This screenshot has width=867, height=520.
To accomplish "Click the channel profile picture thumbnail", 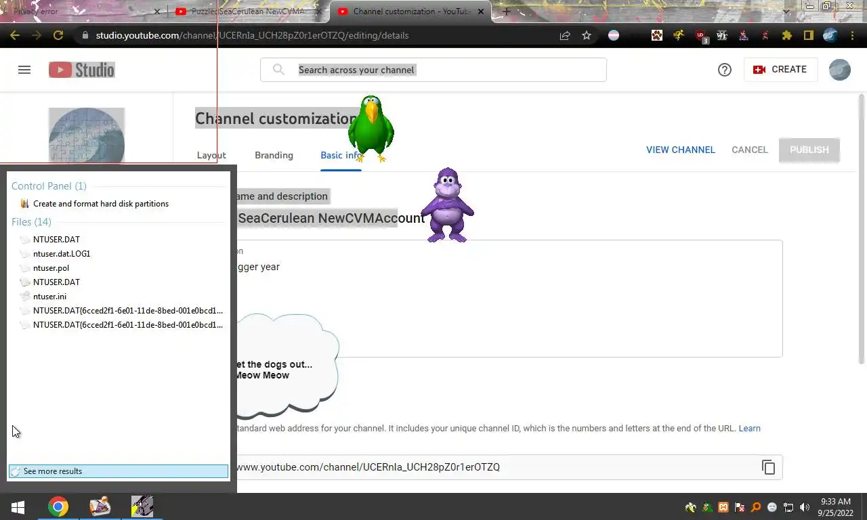I will [x=87, y=135].
